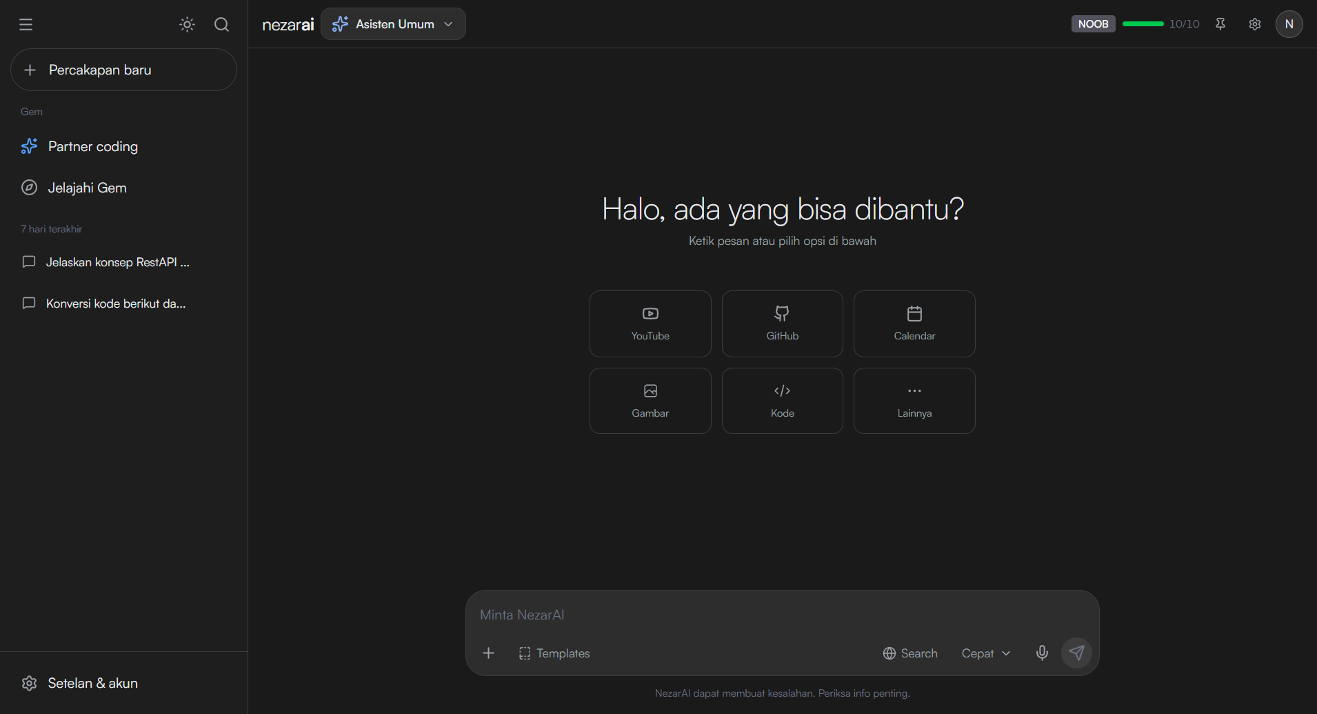Open settings gear icon in top bar

1254,24
